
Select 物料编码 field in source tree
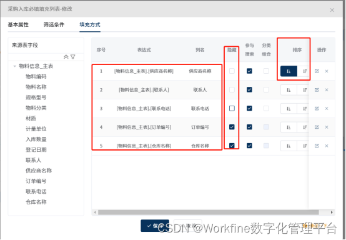36,77
